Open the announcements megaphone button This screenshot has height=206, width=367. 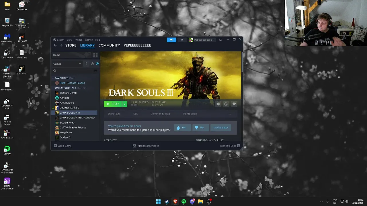click(x=171, y=40)
